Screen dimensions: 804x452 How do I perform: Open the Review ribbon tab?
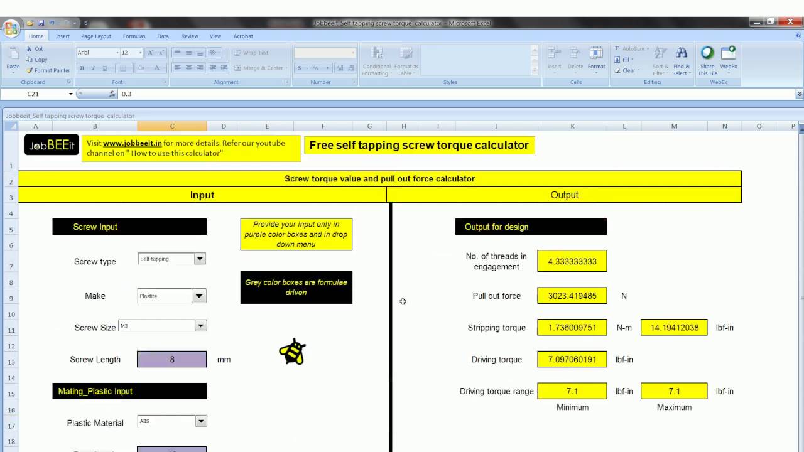point(189,36)
